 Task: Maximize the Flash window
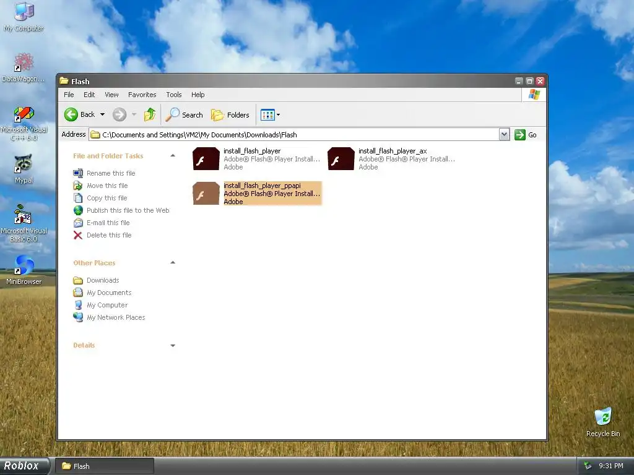click(529, 81)
